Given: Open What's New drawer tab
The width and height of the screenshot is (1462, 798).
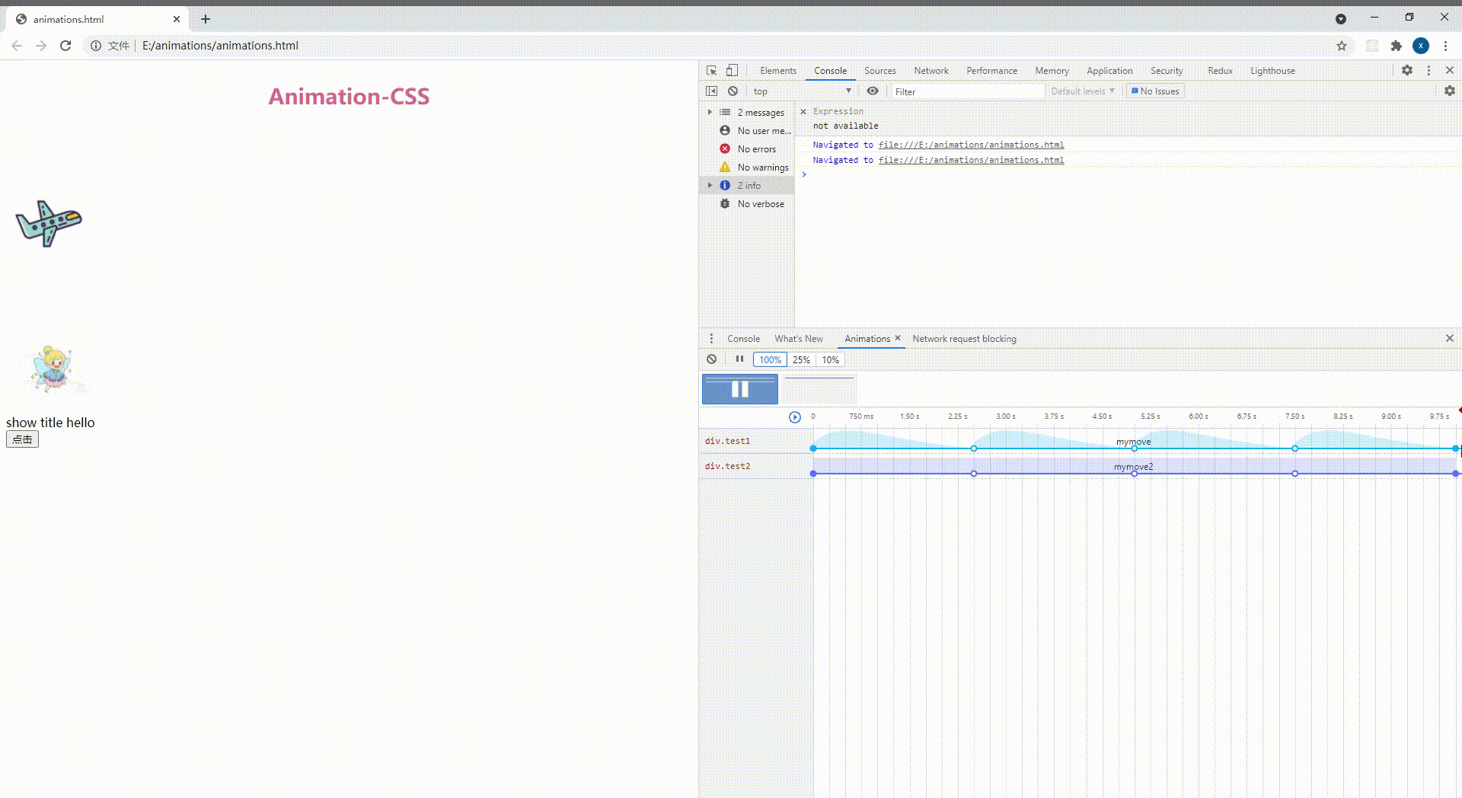Looking at the screenshot, I should 799,339.
